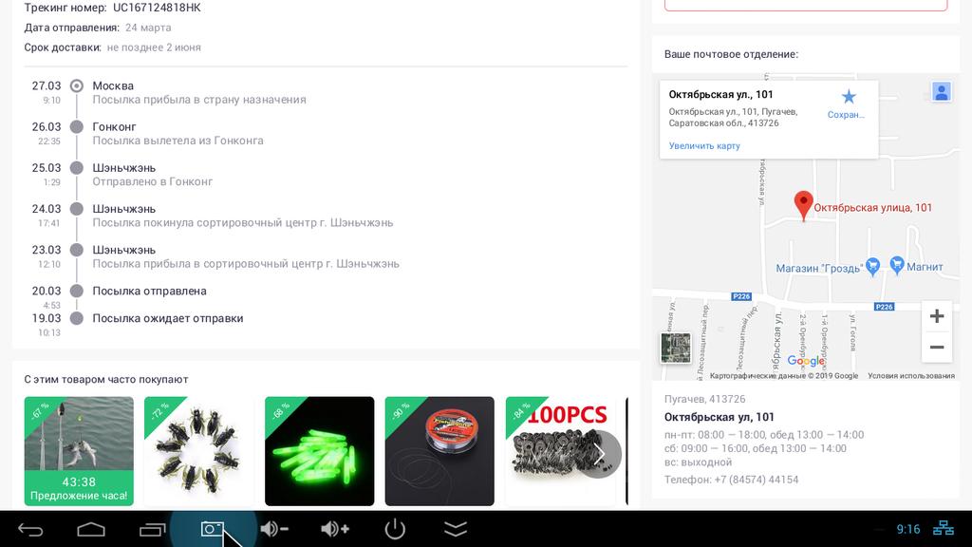Zoom in on the map
This screenshot has height=547, width=972.
pyautogui.click(x=936, y=316)
